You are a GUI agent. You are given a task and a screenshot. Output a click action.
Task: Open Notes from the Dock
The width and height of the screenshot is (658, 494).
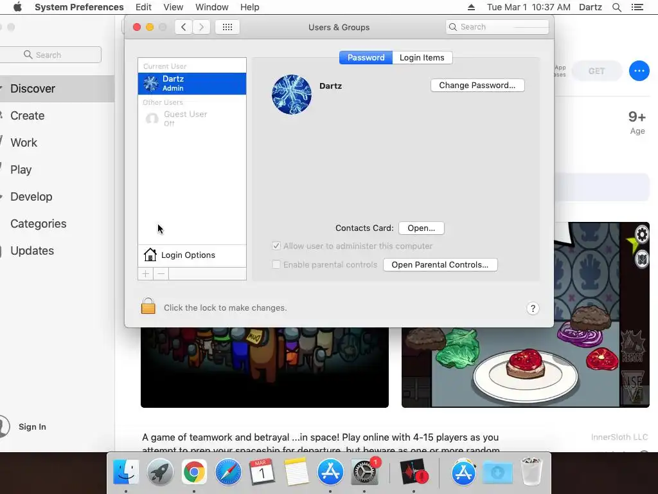(x=296, y=472)
